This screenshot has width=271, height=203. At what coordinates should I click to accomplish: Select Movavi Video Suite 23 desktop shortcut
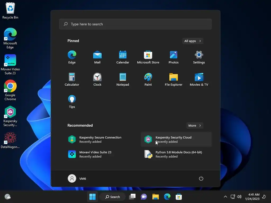pos(10,64)
